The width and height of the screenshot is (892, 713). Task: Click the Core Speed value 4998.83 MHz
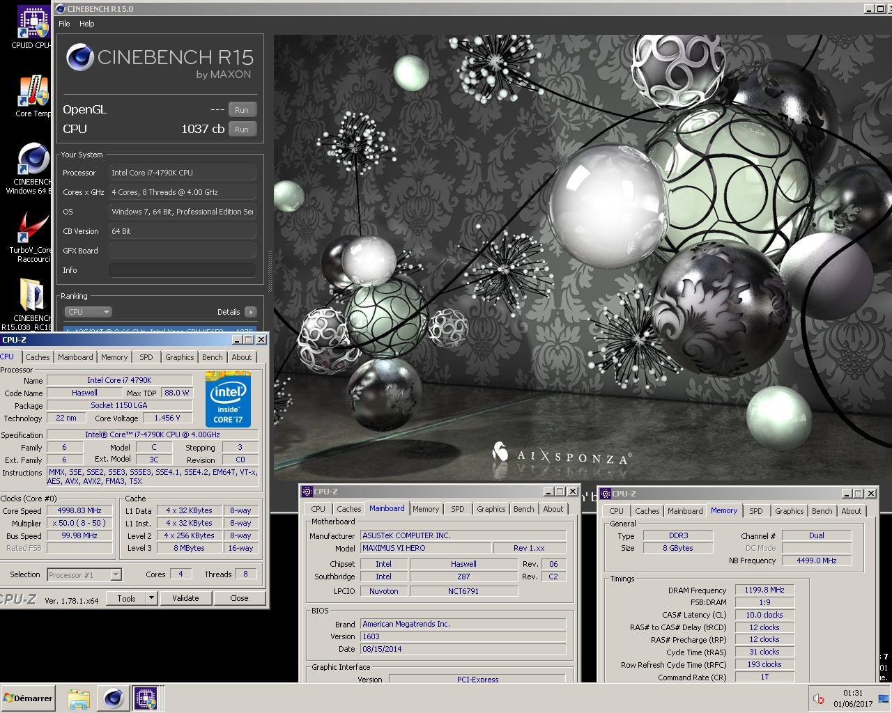[79, 510]
